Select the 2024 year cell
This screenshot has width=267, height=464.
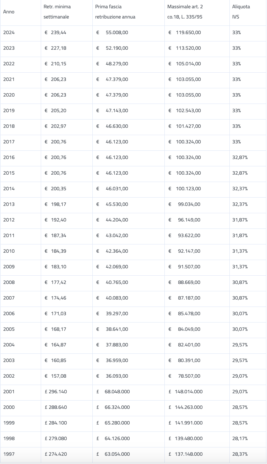9,33
